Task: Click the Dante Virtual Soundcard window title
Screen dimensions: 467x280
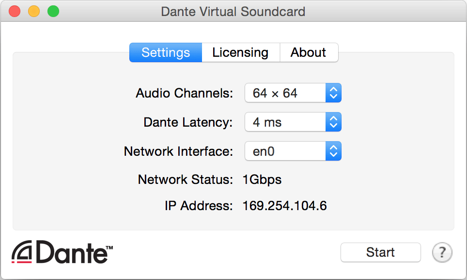Action: point(233,12)
